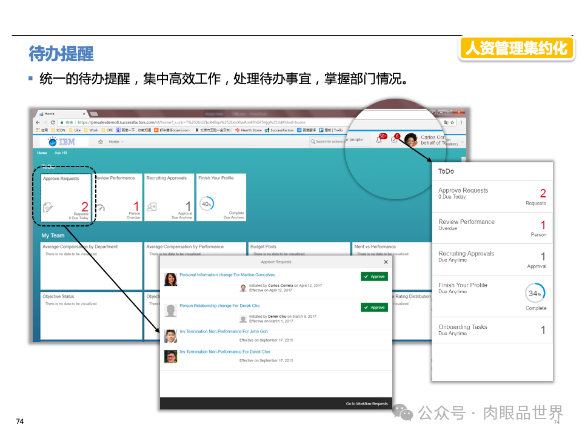Select the Ask HR menu item
Image resolution: width=582 pixels, height=436 pixels.
coord(61,153)
